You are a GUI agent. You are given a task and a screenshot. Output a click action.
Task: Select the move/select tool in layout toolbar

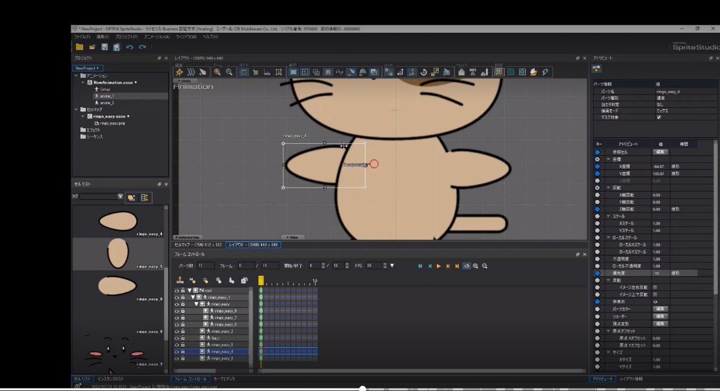pos(179,72)
